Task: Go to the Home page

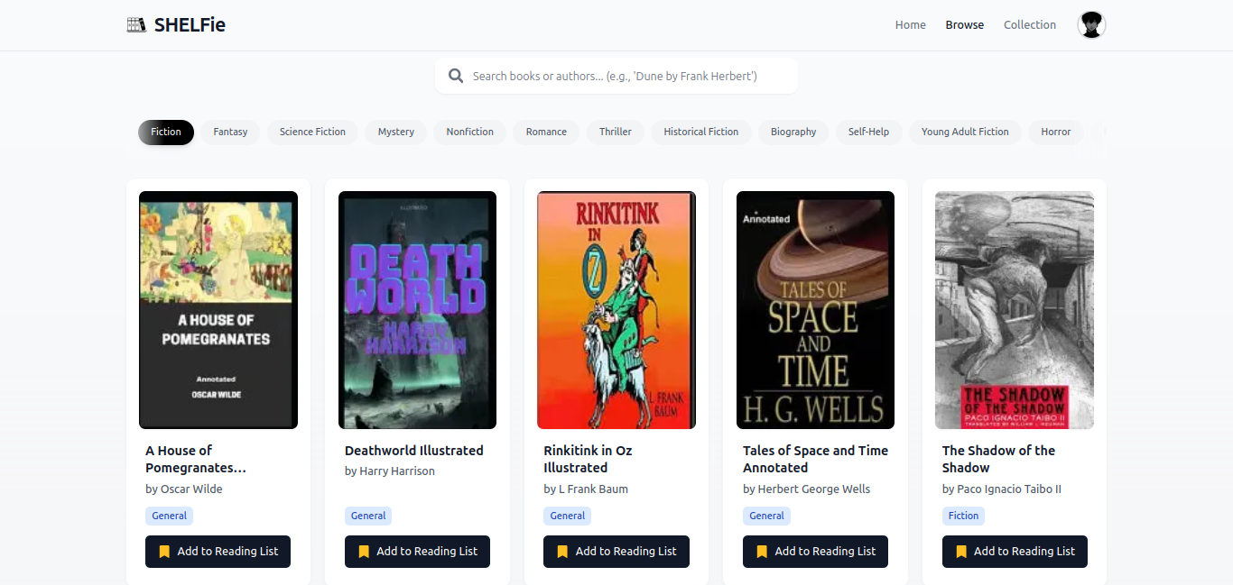Action: (910, 25)
